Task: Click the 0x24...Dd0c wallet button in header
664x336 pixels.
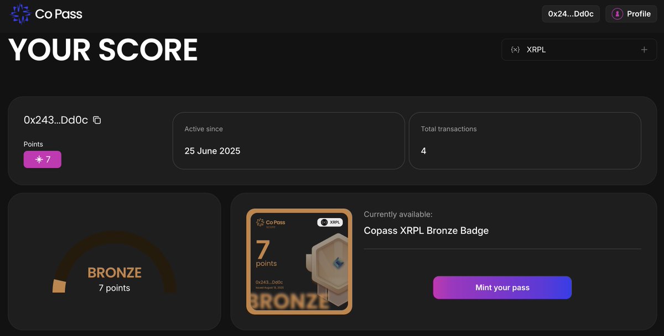Action: click(x=570, y=14)
